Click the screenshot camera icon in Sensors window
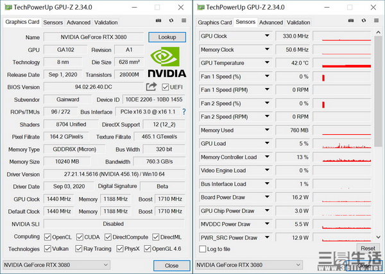 pos(351,21)
